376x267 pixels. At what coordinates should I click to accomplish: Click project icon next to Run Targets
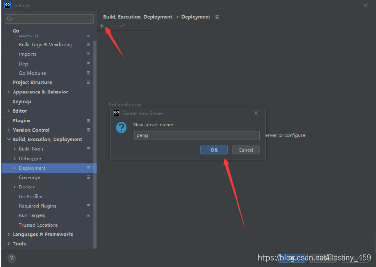(x=88, y=215)
